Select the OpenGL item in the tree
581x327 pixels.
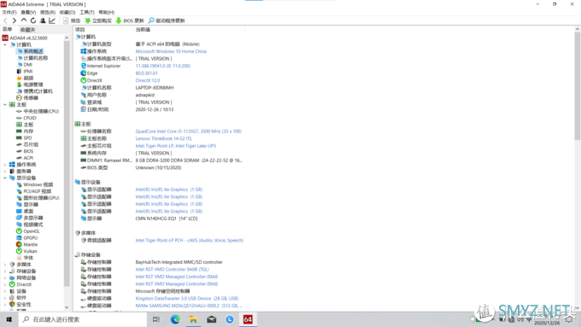32,231
